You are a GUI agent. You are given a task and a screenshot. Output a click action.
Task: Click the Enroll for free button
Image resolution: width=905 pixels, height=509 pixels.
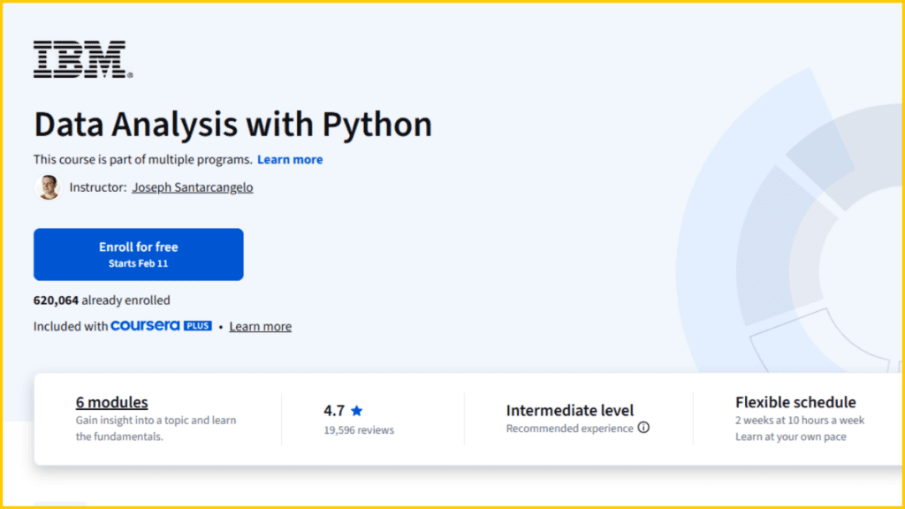tap(138, 254)
